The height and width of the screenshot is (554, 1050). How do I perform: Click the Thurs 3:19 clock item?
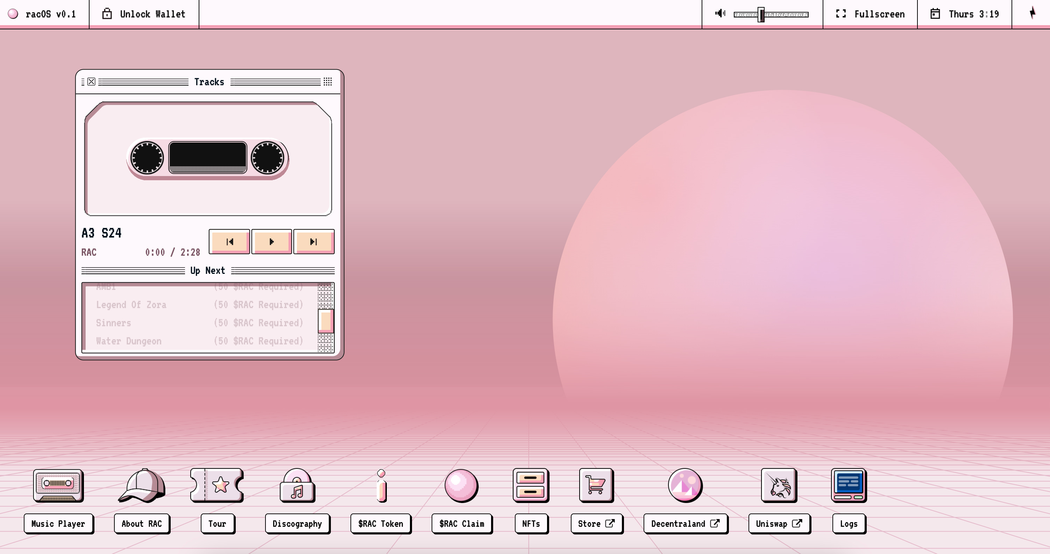964,14
